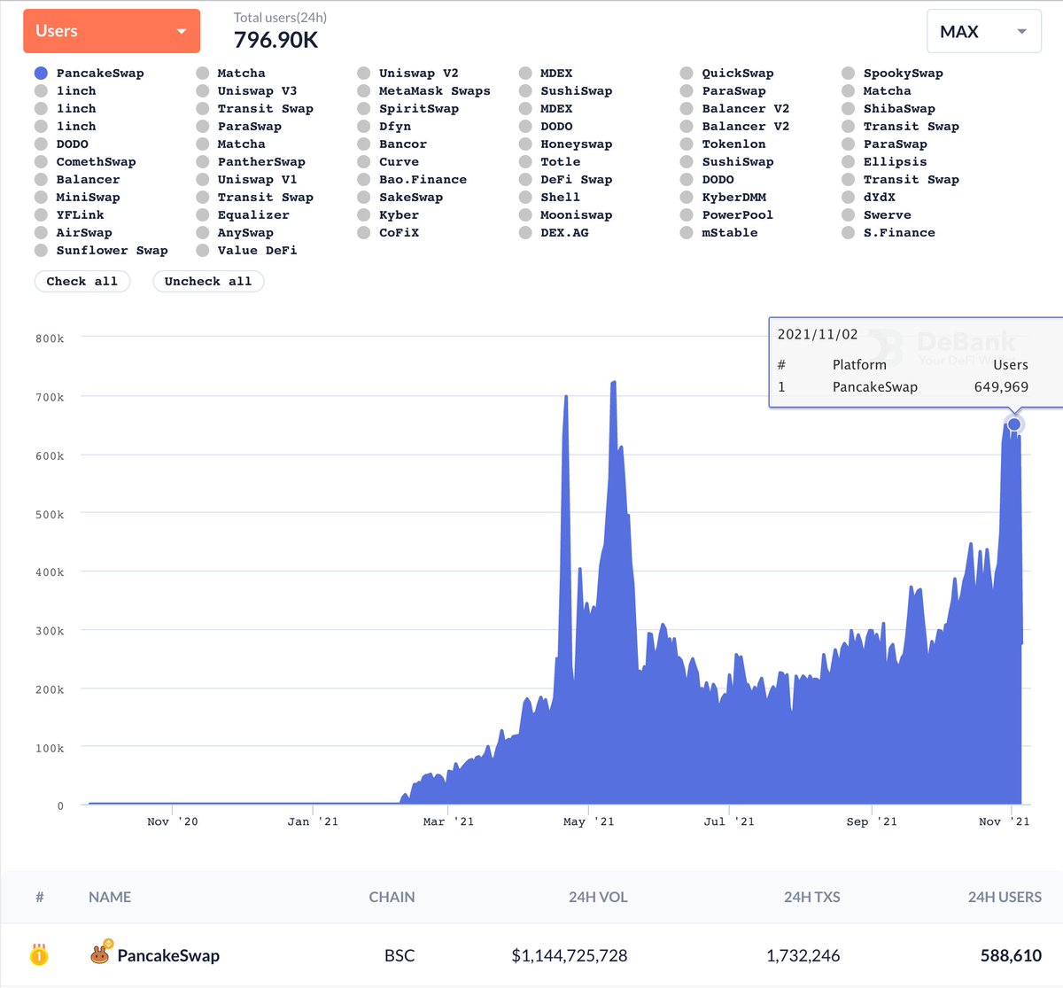
Task: Toggle S.Finance legend item
Action: (x=888, y=233)
